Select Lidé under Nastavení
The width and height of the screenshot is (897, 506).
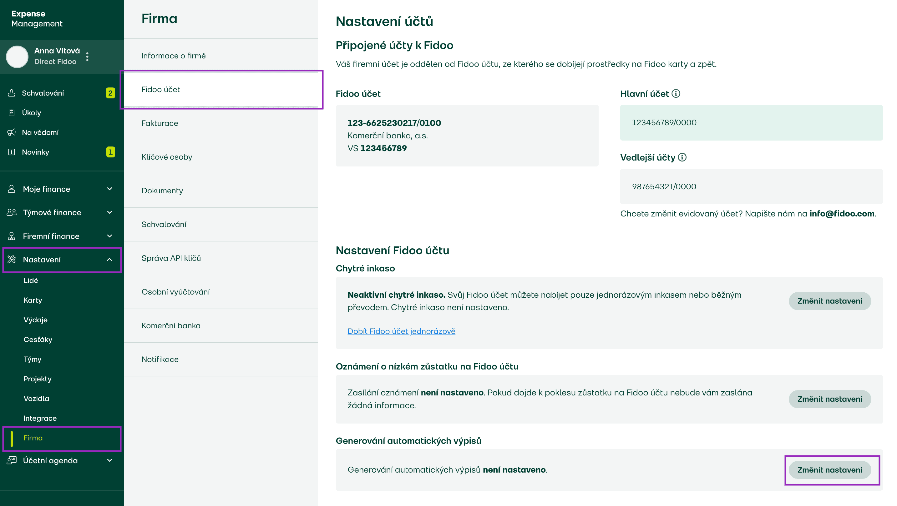click(31, 280)
